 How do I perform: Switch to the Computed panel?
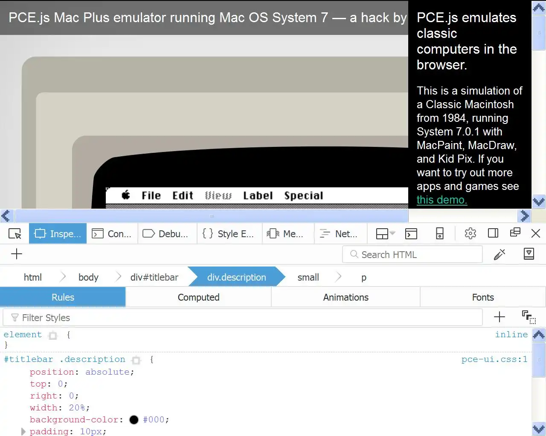pos(198,297)
